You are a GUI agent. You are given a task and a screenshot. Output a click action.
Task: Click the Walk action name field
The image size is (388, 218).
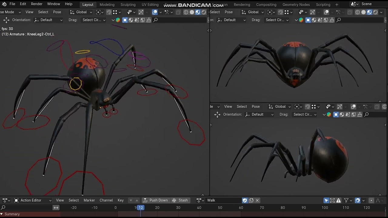[x=224, y=200]
